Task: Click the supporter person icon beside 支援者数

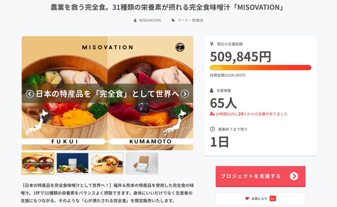Action: click(x=212, y=91)
